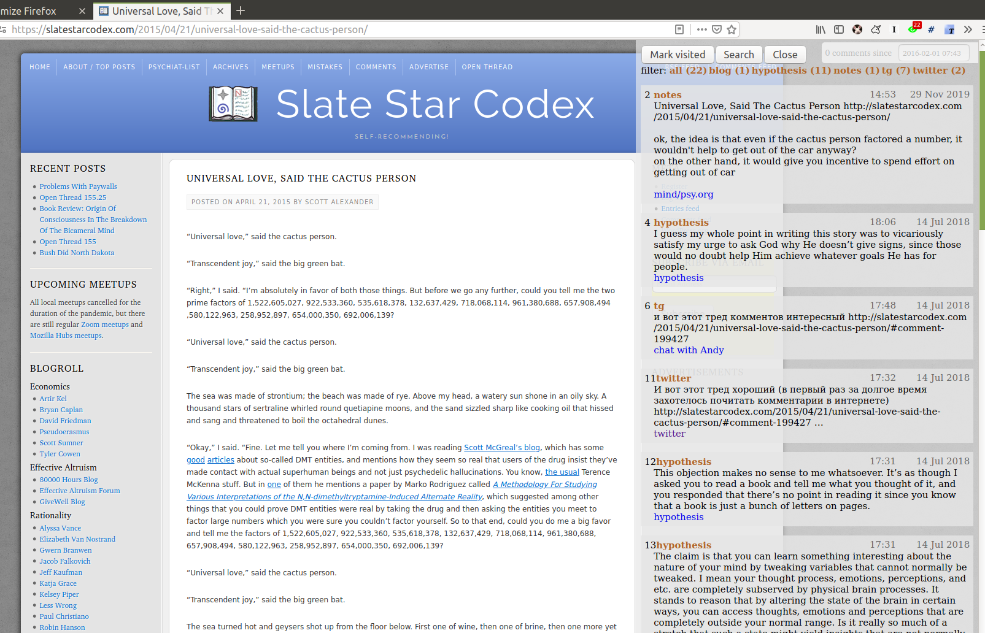Viewport: 985px width, 633px height.
Task: Save page to Pocket
Action: tap(717, 29)
